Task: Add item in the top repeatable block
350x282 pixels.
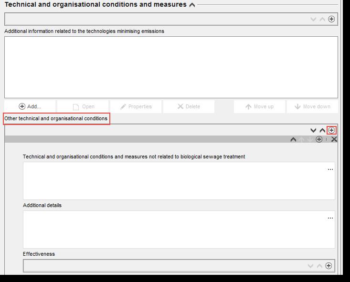Action: 331,19
